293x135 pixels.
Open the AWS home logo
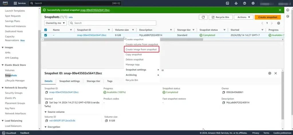[x=5, y=3]
